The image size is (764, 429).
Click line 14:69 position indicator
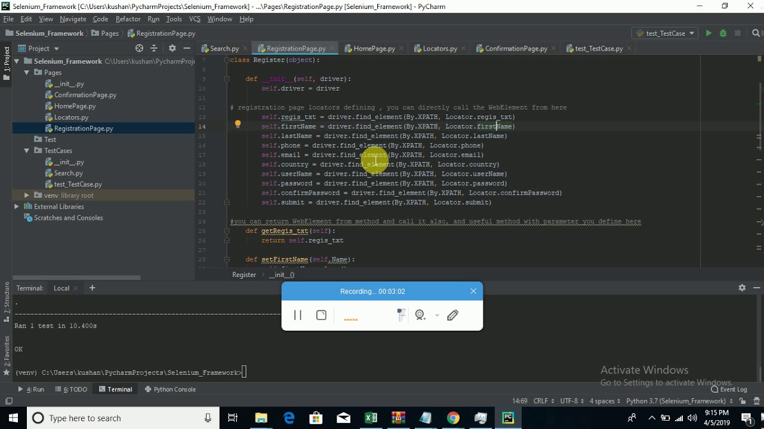519,401
